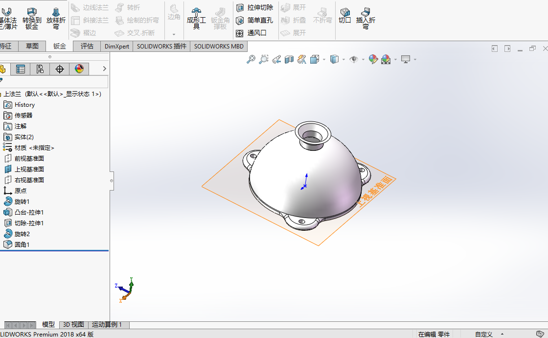Open the DimXpertManager crosshair tab icon
Viewport: 548px width, 338px height.
(x=59, y=69)
